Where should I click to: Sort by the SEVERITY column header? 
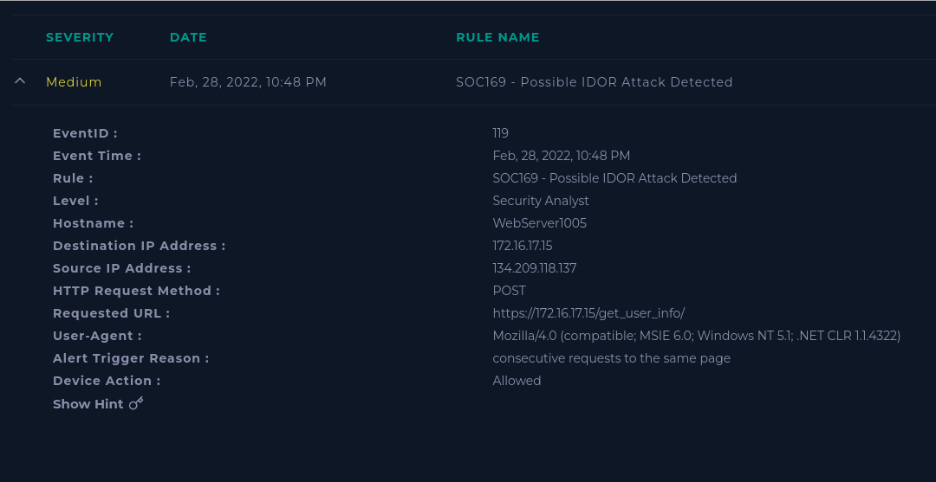point(80,37)
